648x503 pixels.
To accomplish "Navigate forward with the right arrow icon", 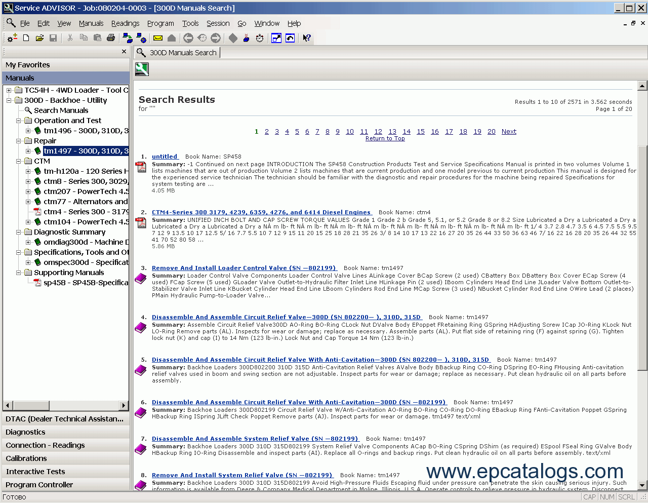I will click(216, 38).
